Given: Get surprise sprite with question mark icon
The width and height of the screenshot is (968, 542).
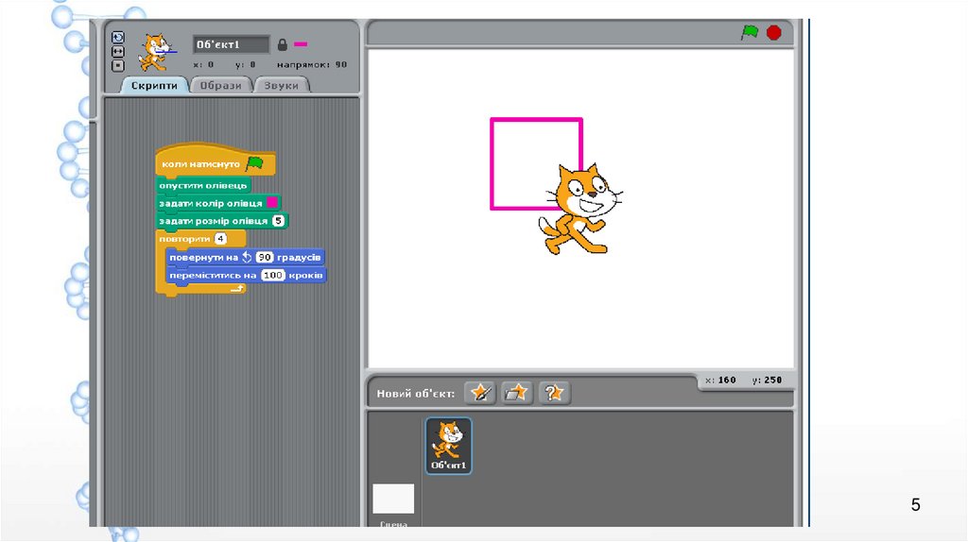Looking at the screenshot, I should point(554,393).
